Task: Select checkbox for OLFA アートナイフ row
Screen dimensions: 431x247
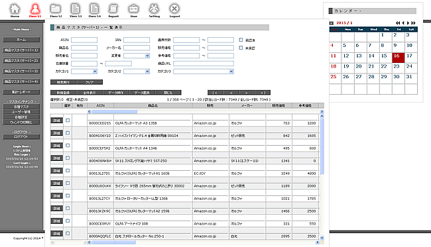Action: pos(68,221)
